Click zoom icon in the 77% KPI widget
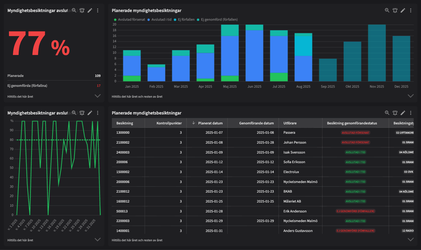This screenshot has width=421, height=250. tap(74, 11)
